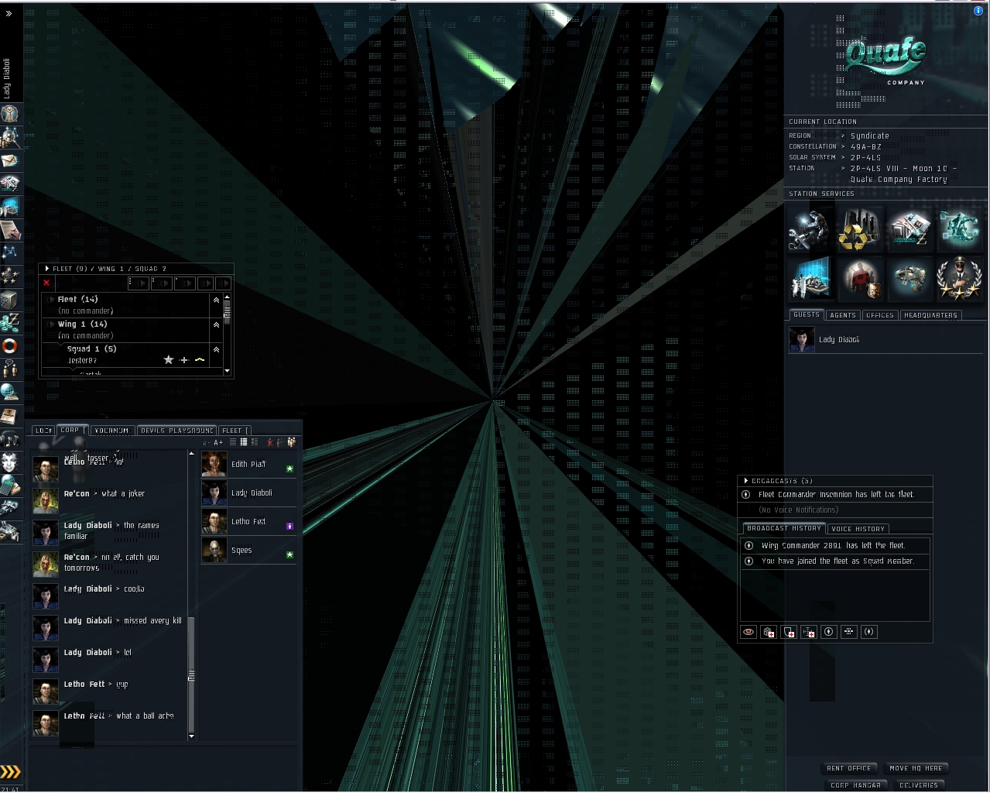Switch to the Local chat tab

43,431
